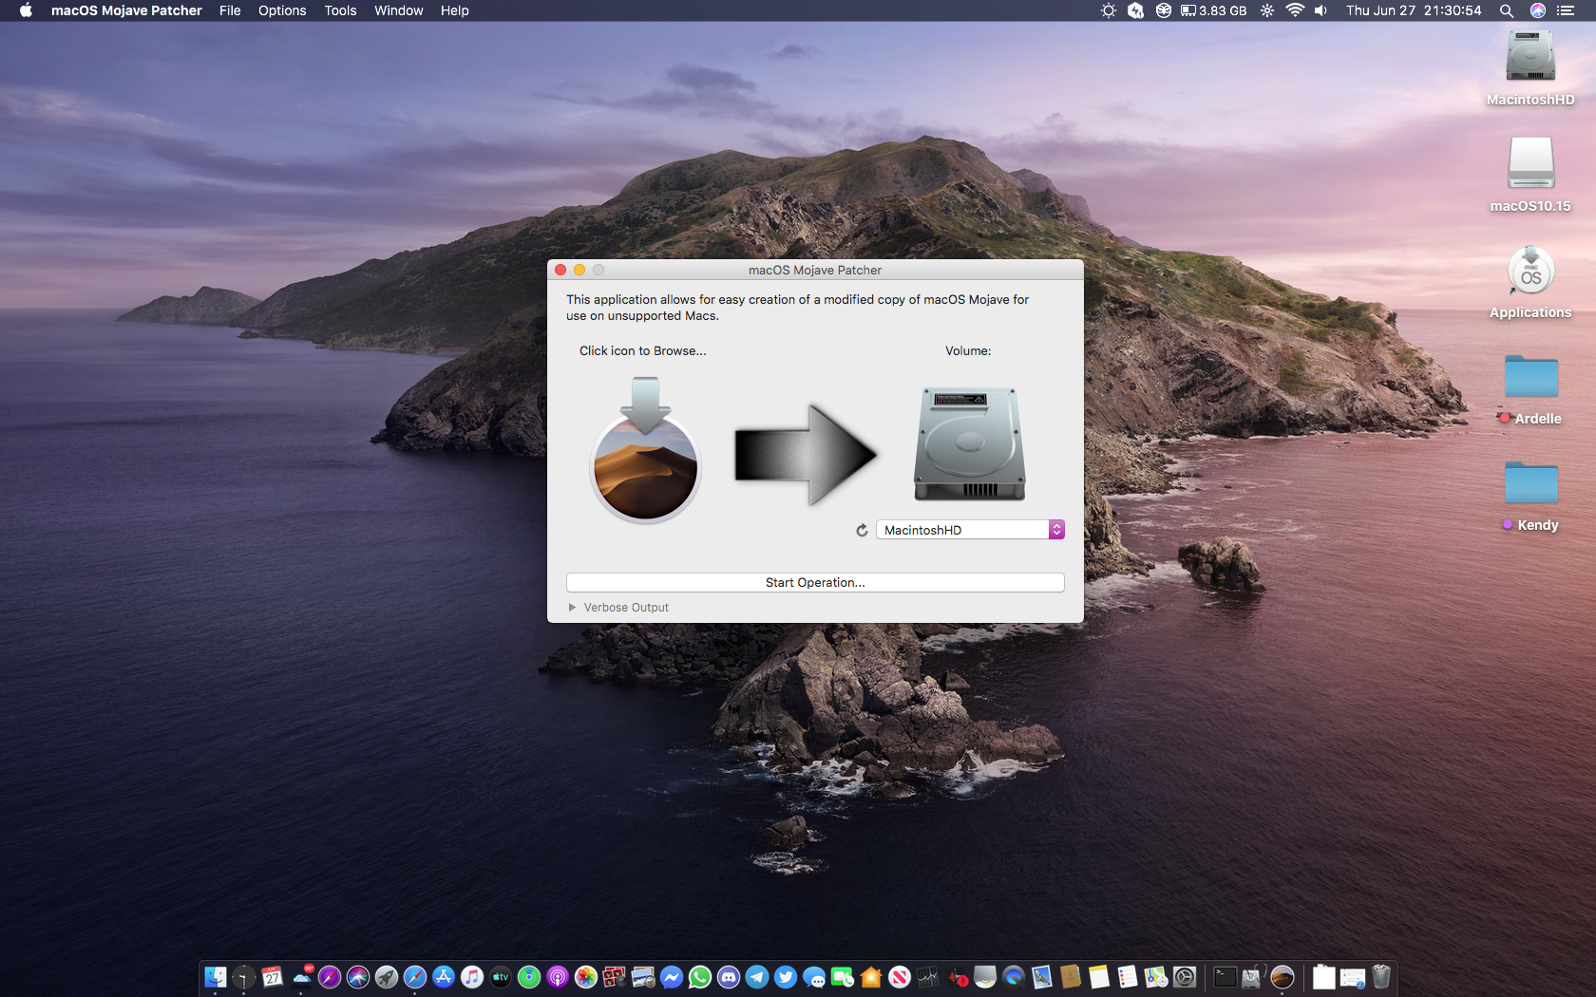Click the date and time in menu bar
Image resolution: width=1596 pixels, height=997 pixels.
1414,10
